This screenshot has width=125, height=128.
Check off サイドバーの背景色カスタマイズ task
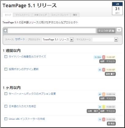pos(6,57)
